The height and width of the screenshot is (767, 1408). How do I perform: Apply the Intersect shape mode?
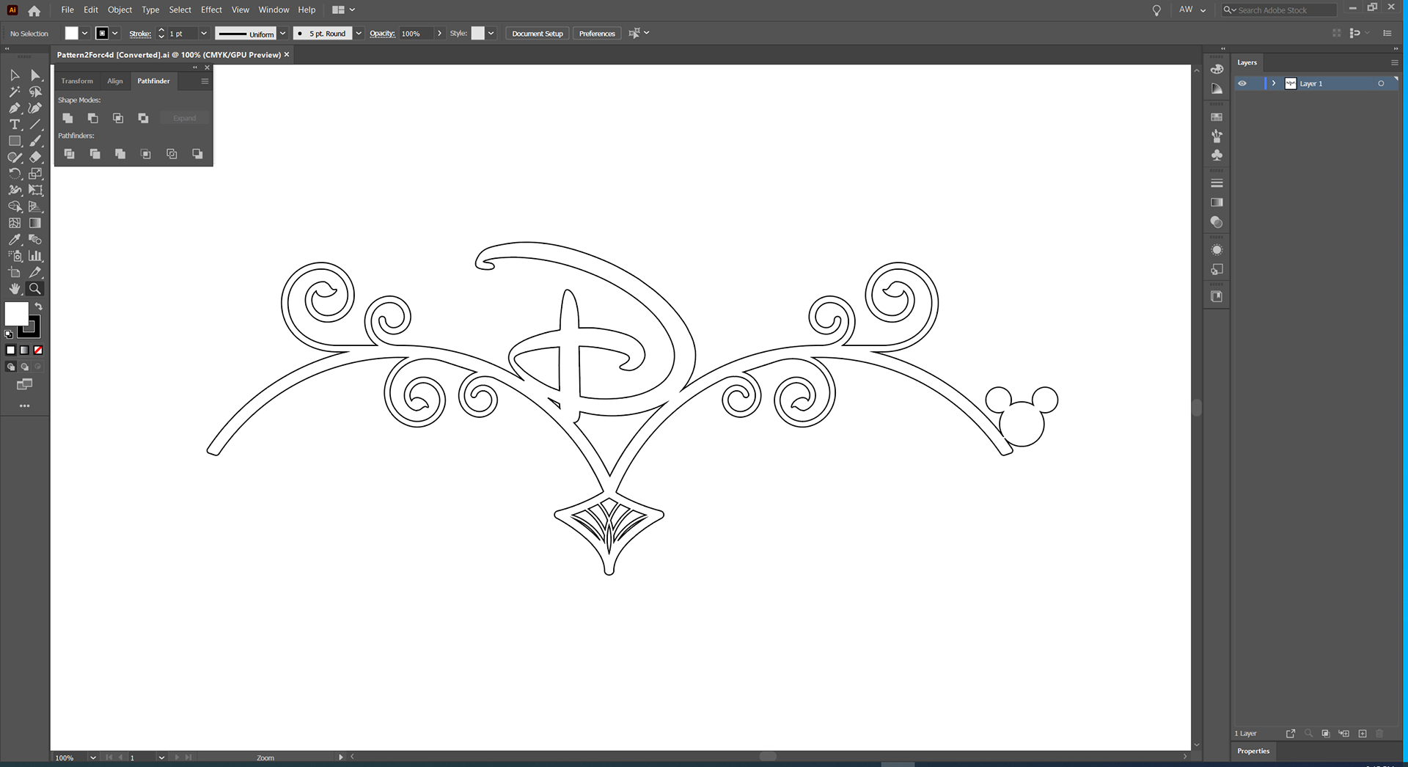(118, 118)
